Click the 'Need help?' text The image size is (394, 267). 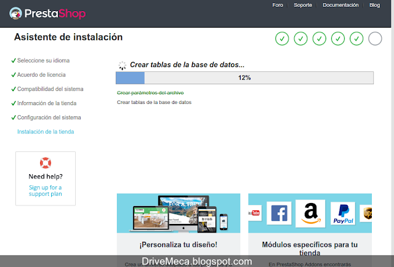click(46, 177)
